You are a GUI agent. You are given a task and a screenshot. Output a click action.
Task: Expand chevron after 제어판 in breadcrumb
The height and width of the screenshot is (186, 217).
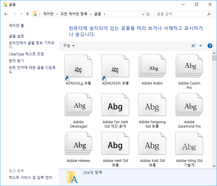[57, 14]
